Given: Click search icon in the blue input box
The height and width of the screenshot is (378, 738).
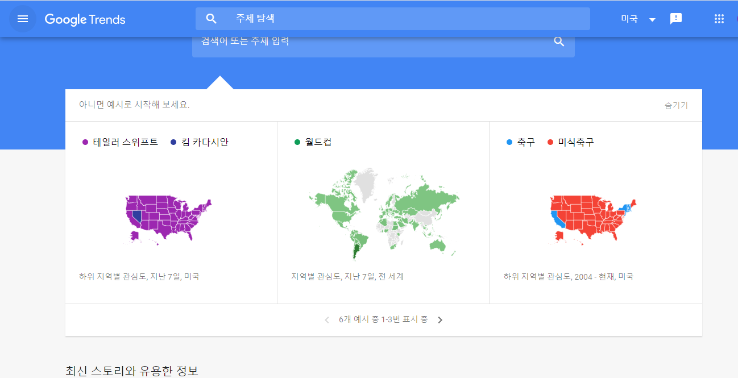Looking at the screenshot, I should click(559, 41).
